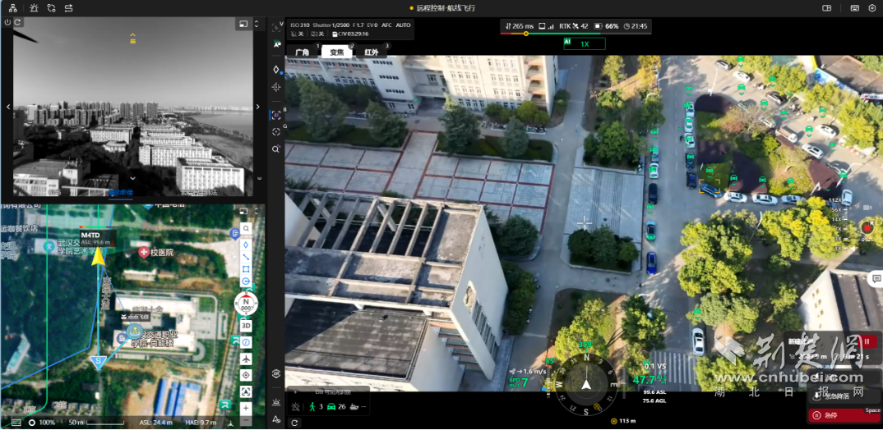Screen dimensions: 883x430
Task: Click the alarm light icon in top toolbar
Action: 33,7
